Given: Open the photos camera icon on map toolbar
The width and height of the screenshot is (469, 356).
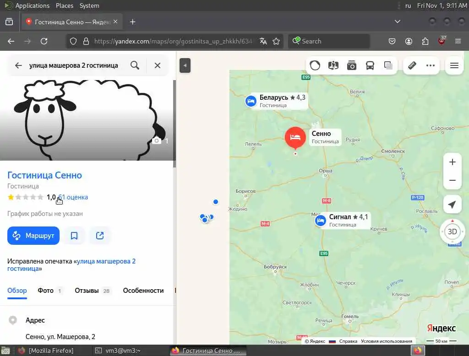Looking at the screenshot, I should tap(352, 65).
